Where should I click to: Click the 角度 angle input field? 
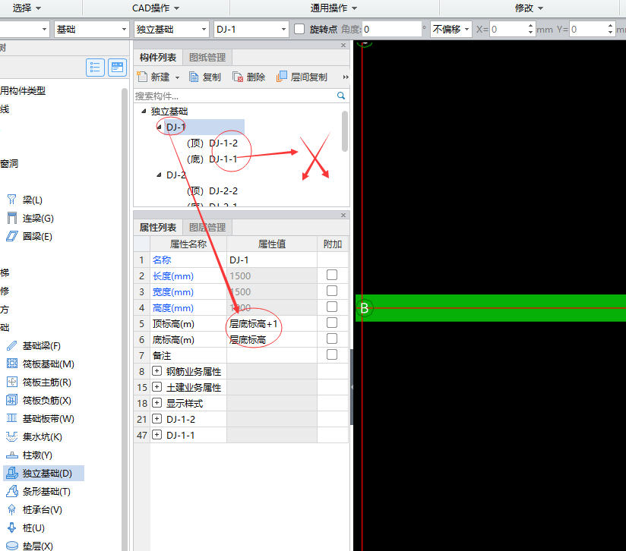(x=392, y=29)
